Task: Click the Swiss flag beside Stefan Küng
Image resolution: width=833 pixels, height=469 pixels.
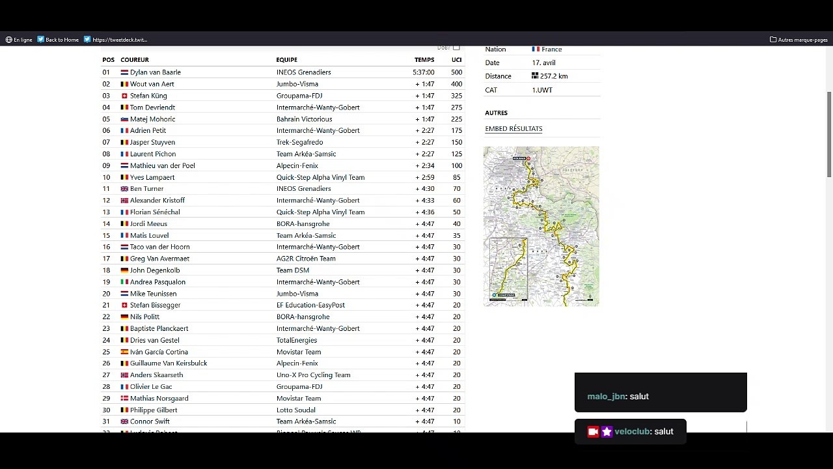Action: coord(124,96)
